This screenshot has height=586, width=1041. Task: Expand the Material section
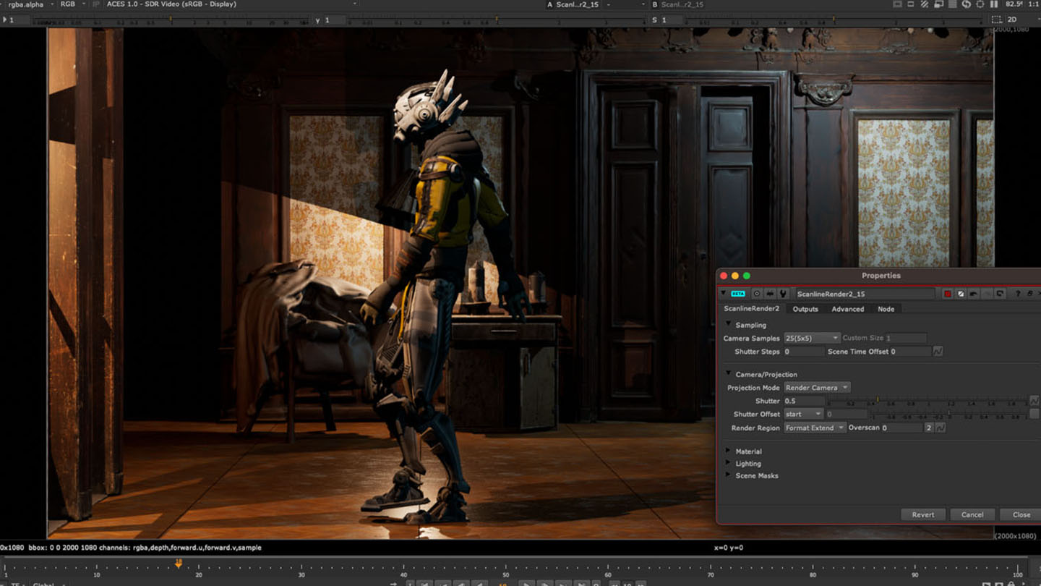pos(729,451)
